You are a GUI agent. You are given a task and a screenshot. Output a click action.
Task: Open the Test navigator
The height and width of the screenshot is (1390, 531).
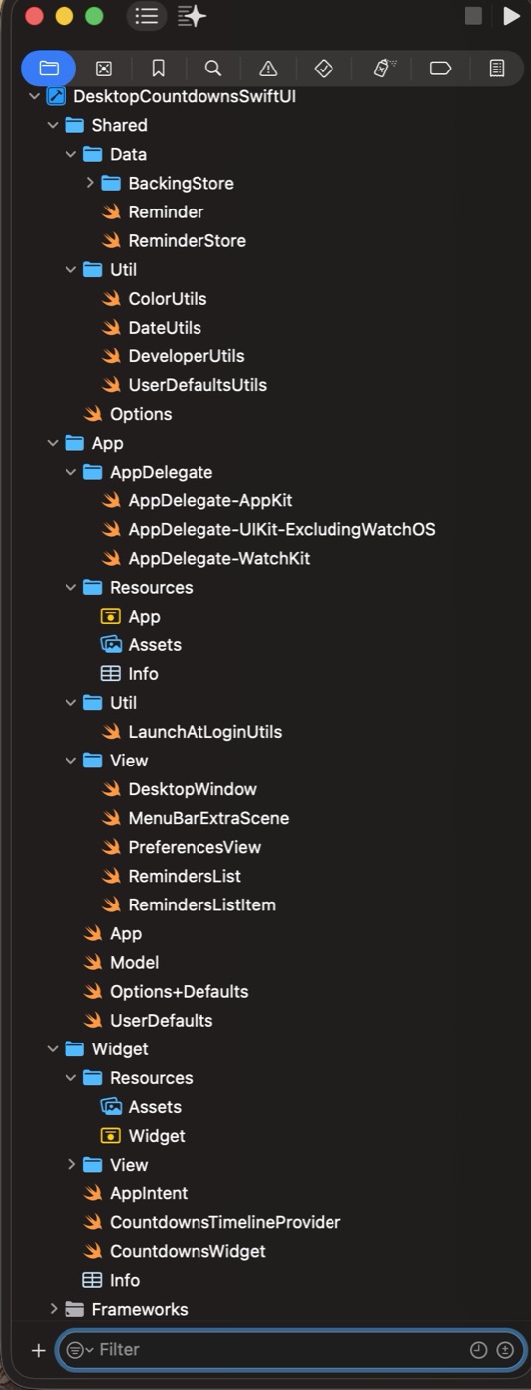324,69
